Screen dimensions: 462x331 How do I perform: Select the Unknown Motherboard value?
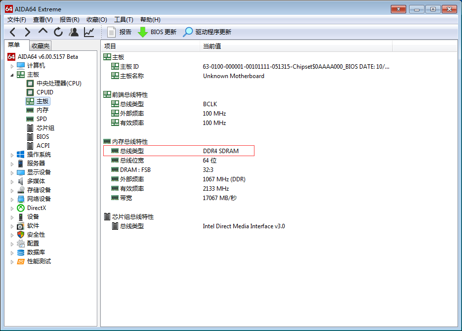234,76
